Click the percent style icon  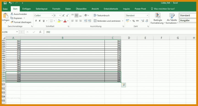[x=134, y=21]
